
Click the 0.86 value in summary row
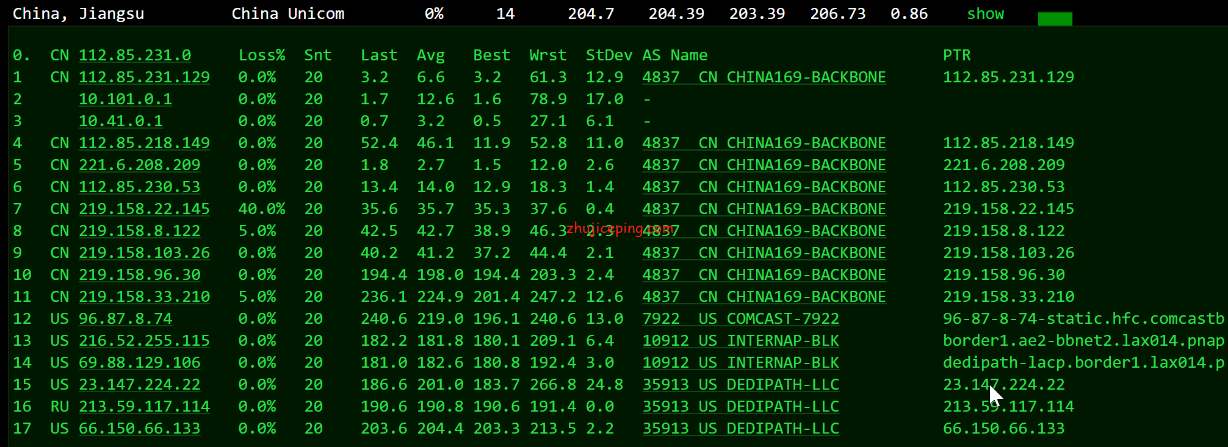point(909,13)
